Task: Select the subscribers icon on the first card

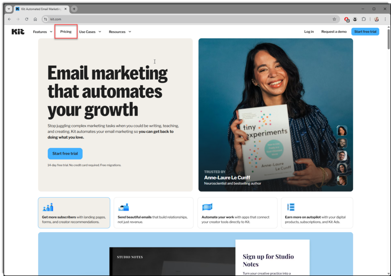Action: point(48,207)
